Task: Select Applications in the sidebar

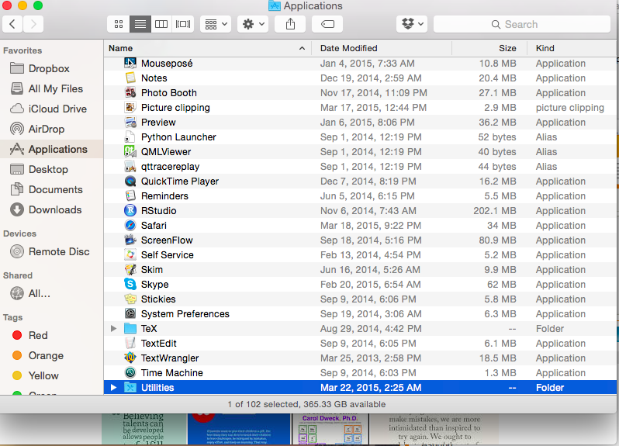Action: point(51,149)
